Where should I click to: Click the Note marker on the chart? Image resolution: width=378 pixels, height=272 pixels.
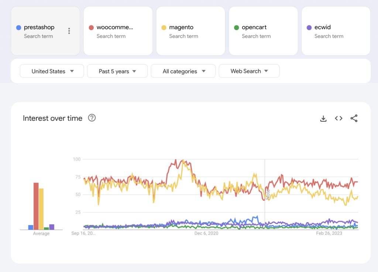(x=268, y=194)
